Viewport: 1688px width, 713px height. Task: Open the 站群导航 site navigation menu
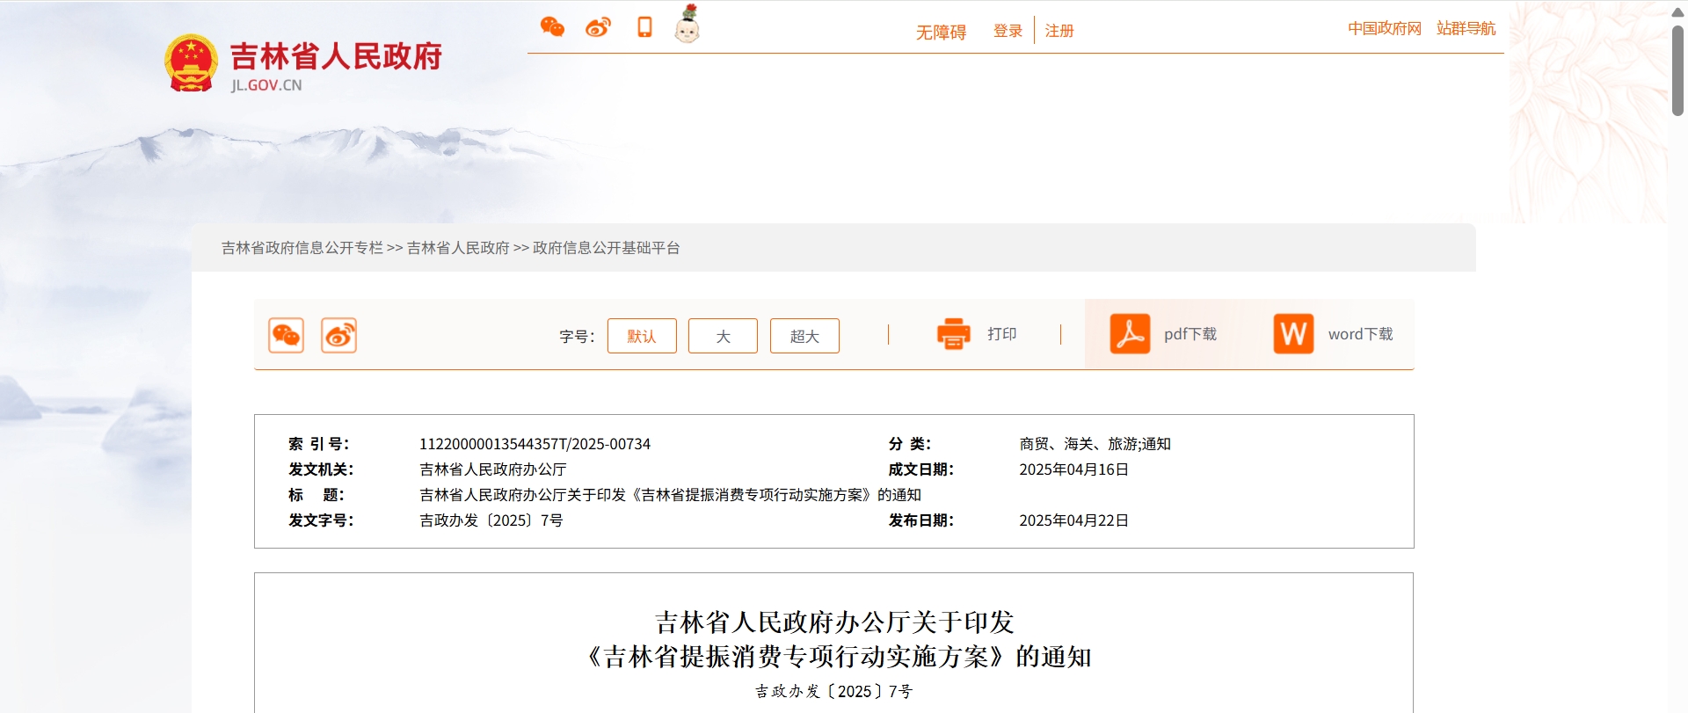pos(1466,28)
